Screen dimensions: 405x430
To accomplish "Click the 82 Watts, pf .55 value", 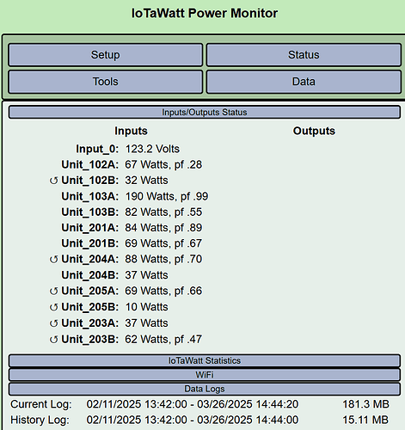I will tap(163, 212).
